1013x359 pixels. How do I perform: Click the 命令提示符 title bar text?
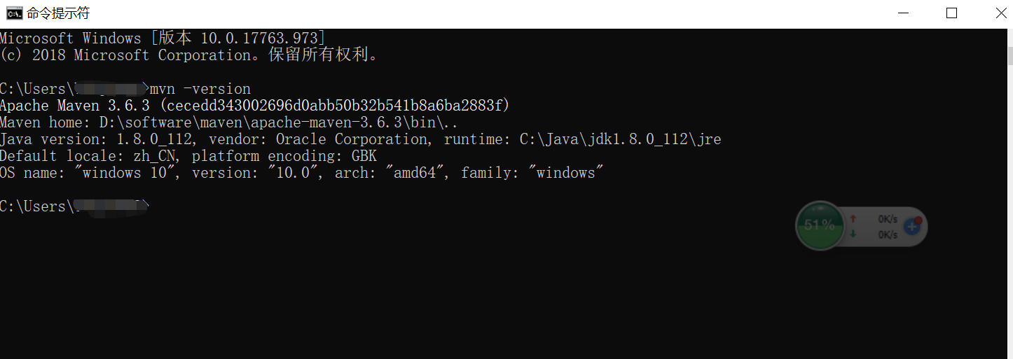click(x=58, y=13)
